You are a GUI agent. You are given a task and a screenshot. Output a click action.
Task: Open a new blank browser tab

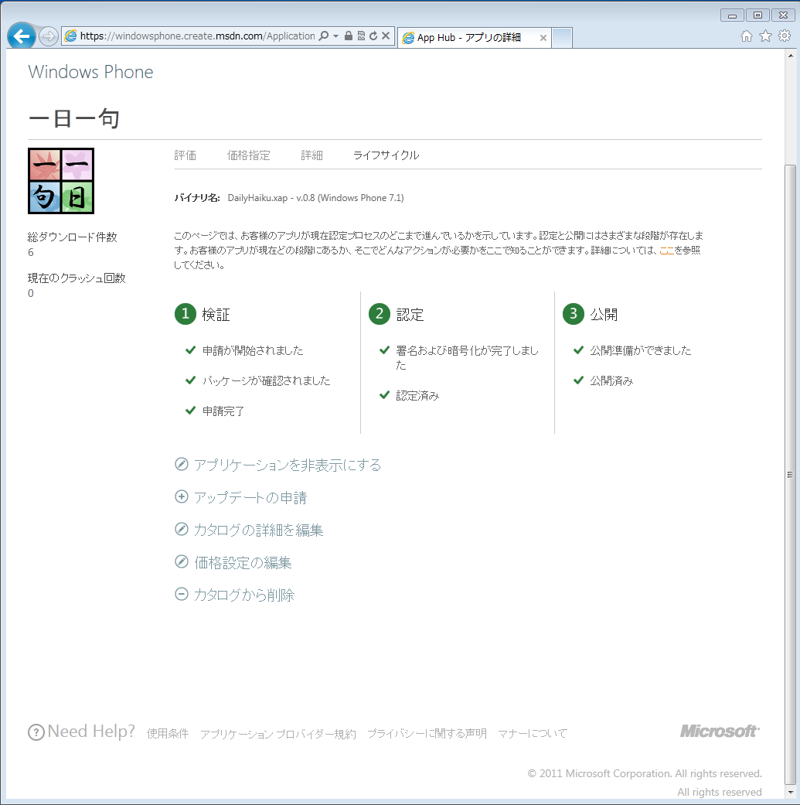tap(563, 38)
